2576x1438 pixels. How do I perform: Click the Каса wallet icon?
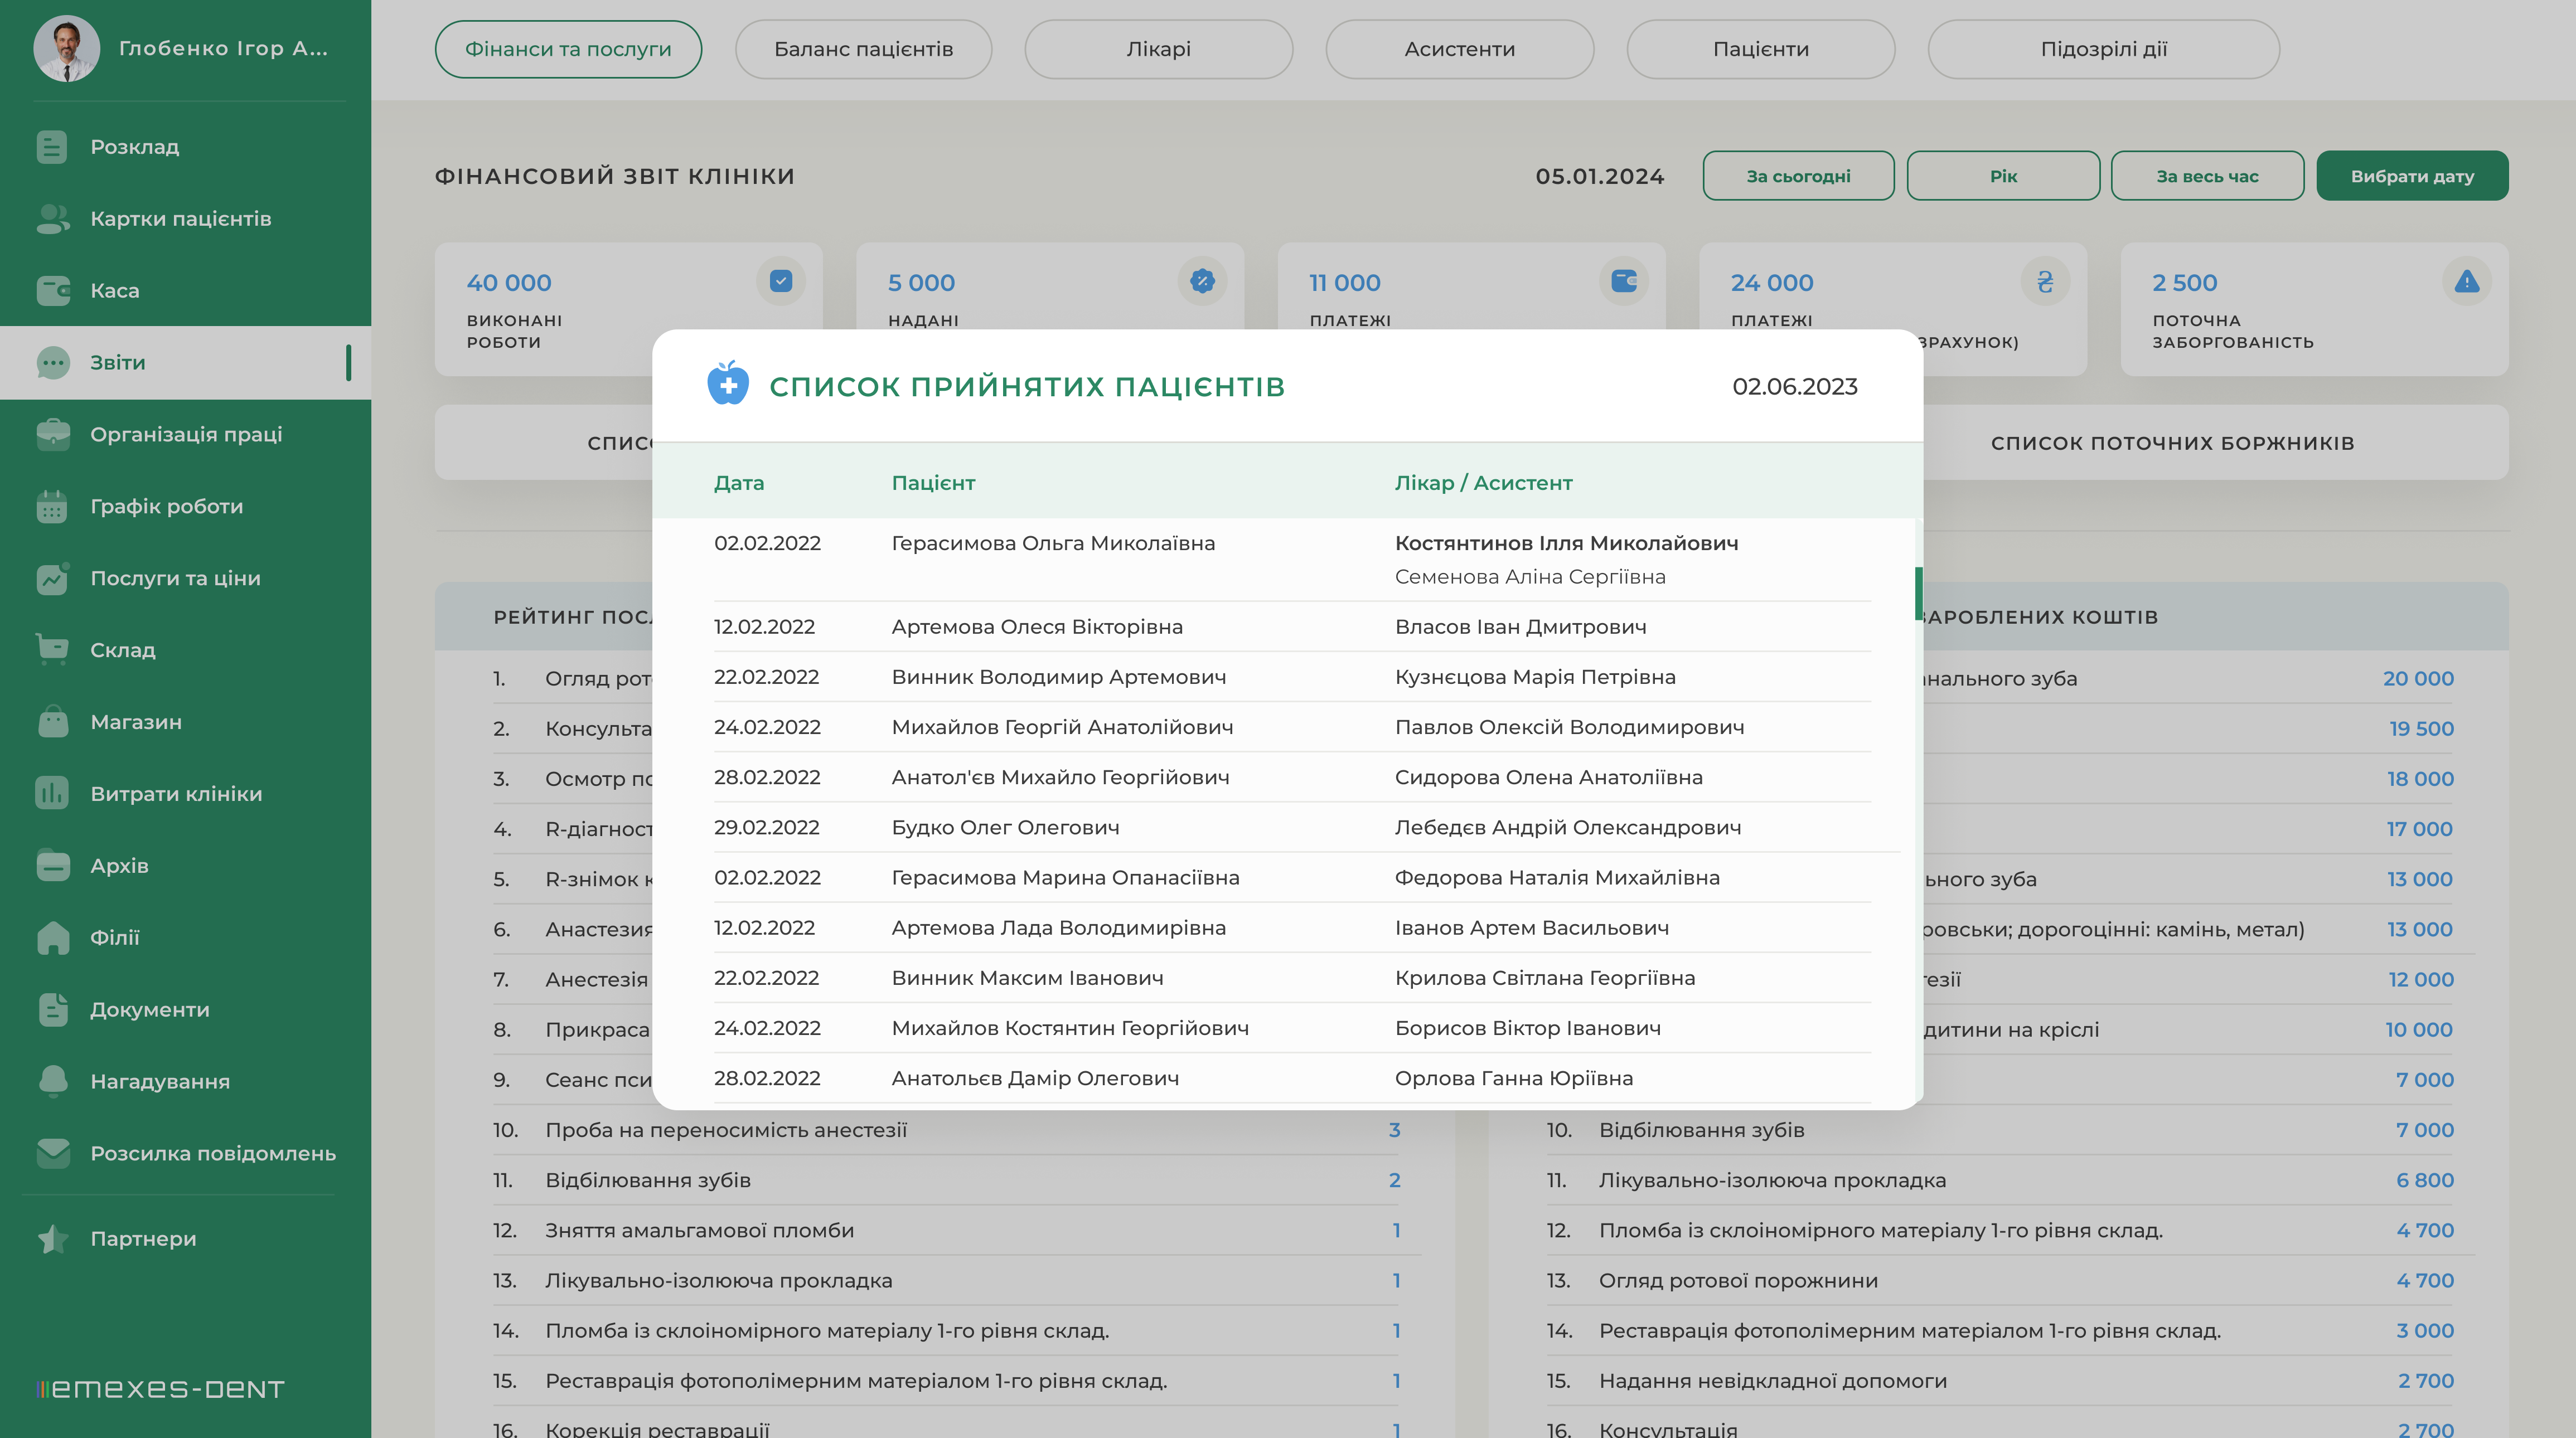52,291
